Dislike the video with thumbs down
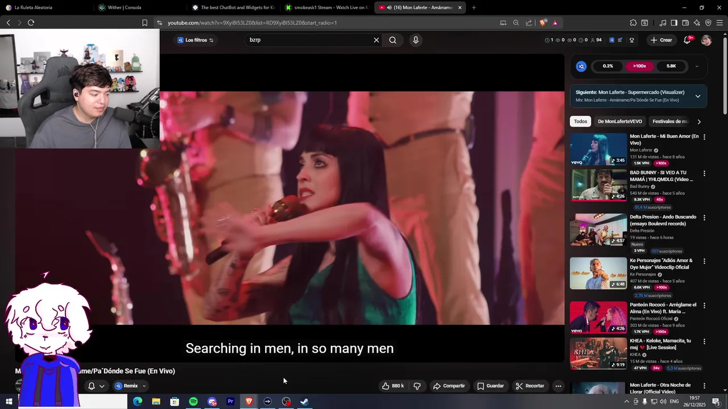Screen dimensions: 728x409 (417, 386)
